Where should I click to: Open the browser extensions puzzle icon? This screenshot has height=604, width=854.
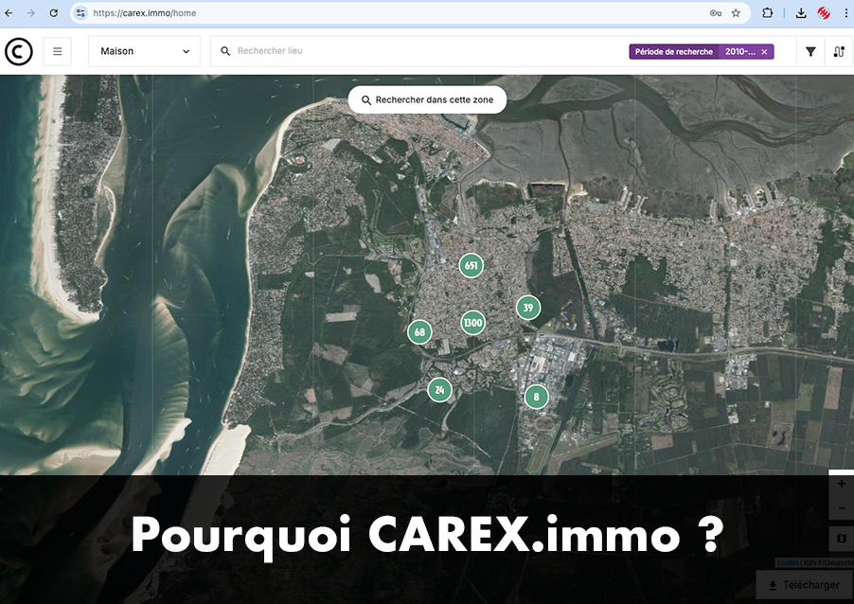(x=768, y=13)
